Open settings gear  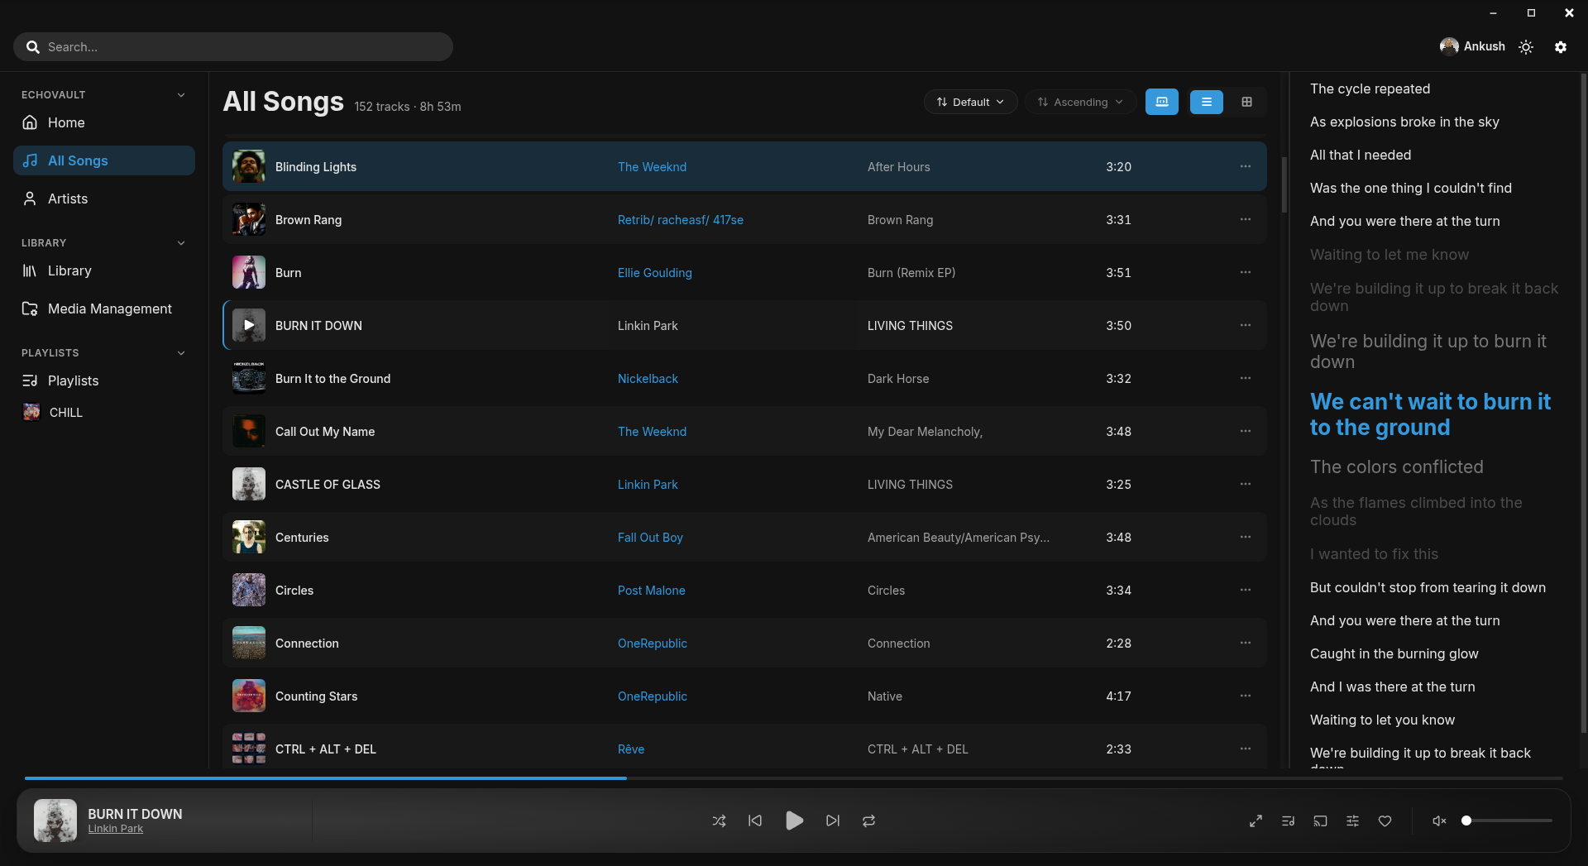click(1561, 47)
